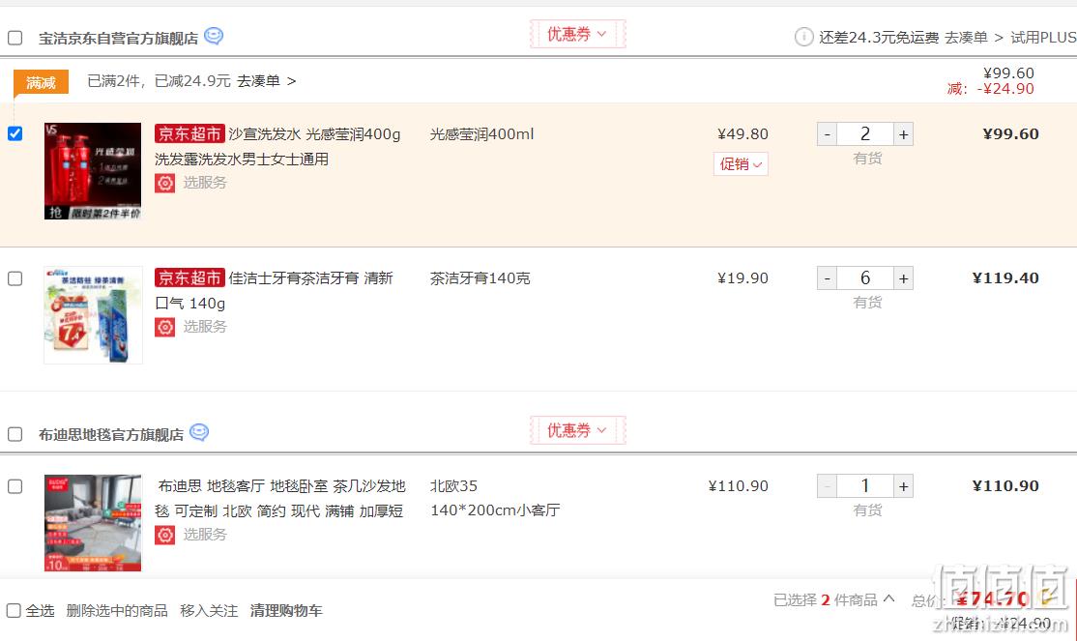The image size is (1077, 641).
Task: Open the 布迪思 地毯 product thumbnail
Action: (x=93, y=523)
